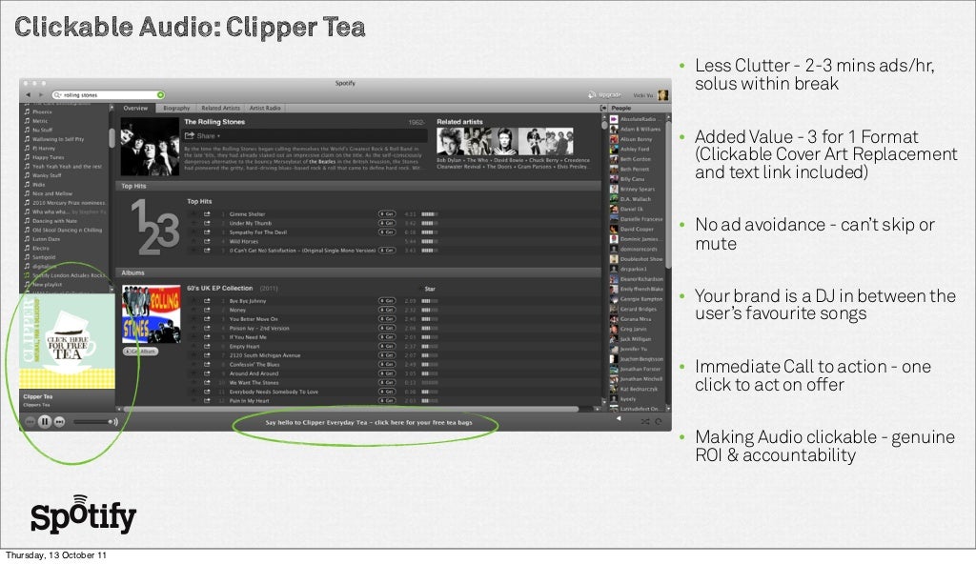Toggle shuffle mode
Viewport: 976px width, 564px height.
pos(645,421)
